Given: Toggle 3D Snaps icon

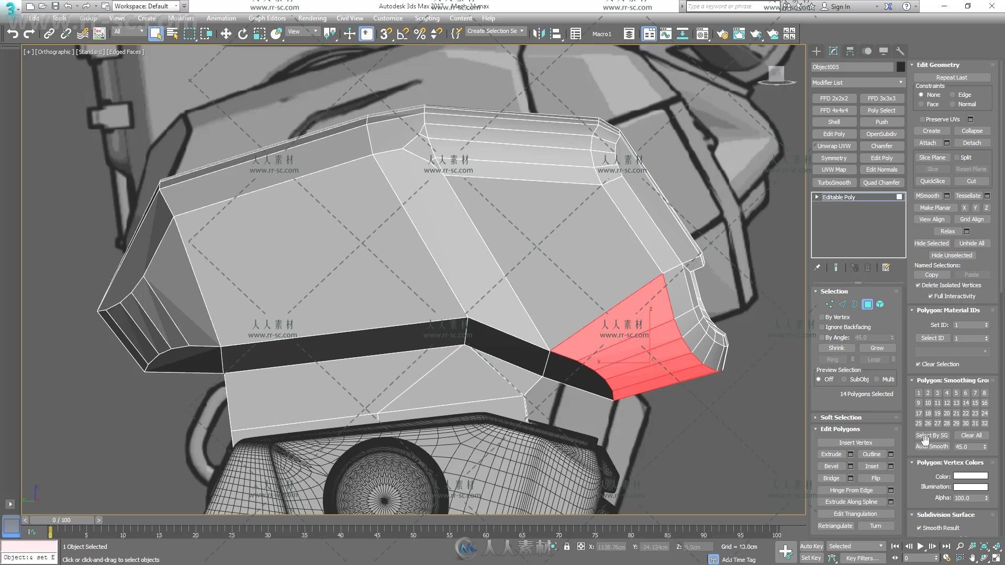Looking at the screenshot, I should tap(386, 34).
